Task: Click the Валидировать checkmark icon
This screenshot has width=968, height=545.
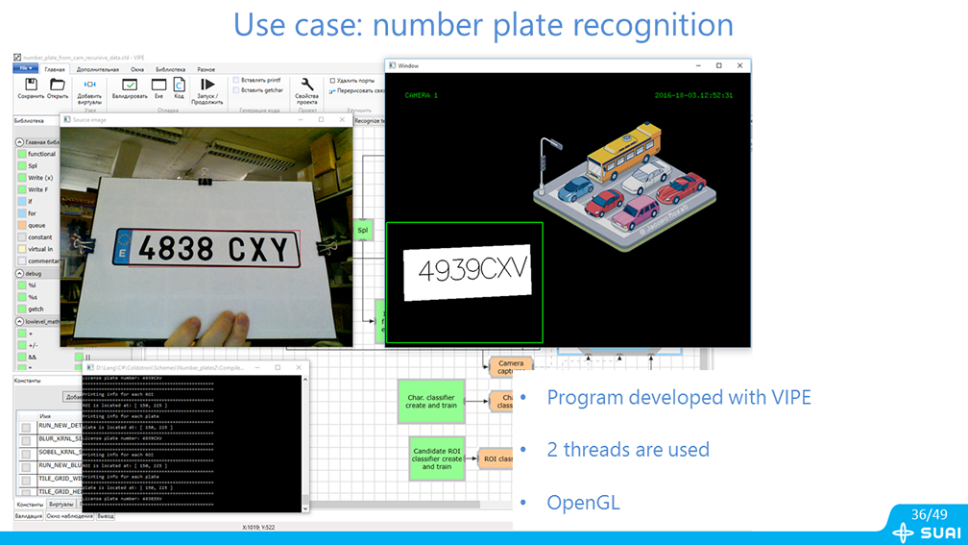Action: 130,86
